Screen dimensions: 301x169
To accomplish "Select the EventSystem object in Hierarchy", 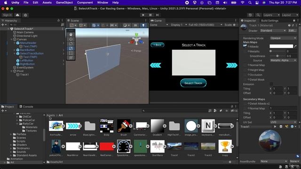I will pos(25,68).
